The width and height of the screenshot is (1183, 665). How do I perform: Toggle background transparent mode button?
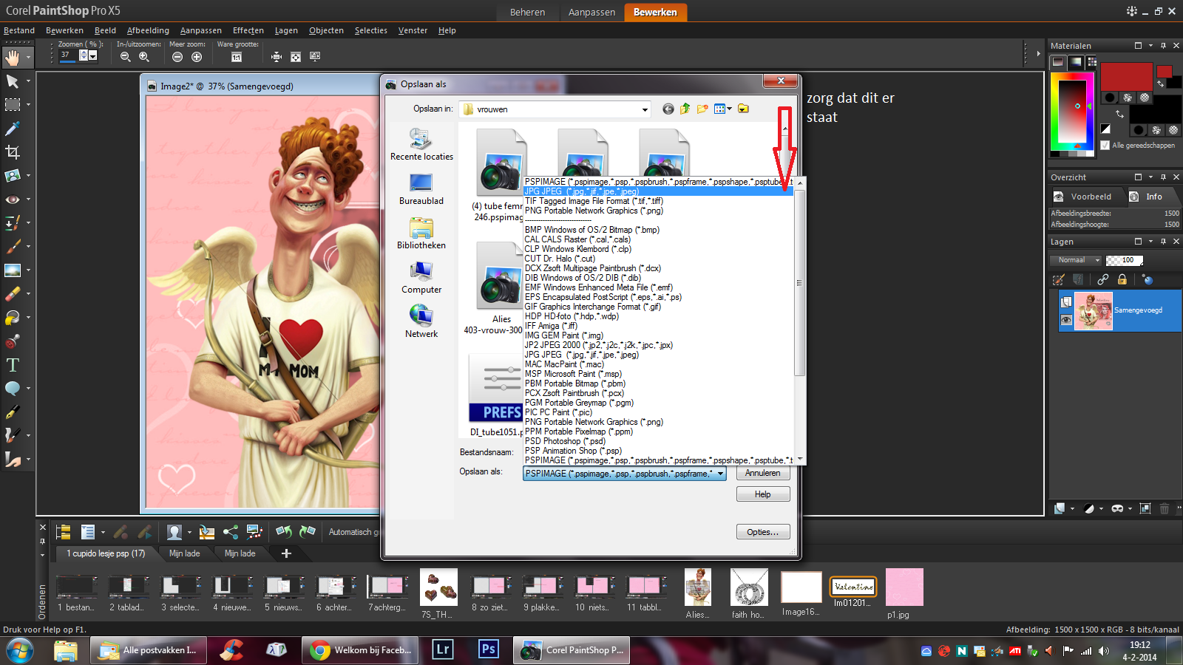coord(1173,130)
